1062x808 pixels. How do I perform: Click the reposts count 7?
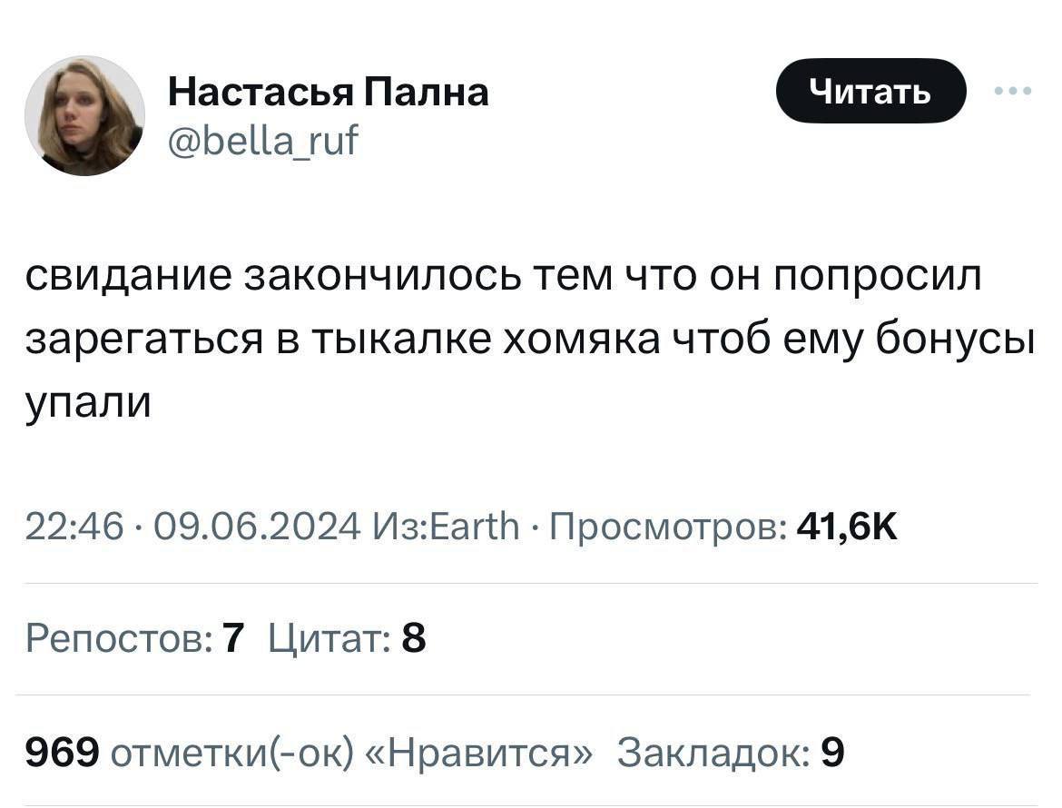[x=232, y=640]
